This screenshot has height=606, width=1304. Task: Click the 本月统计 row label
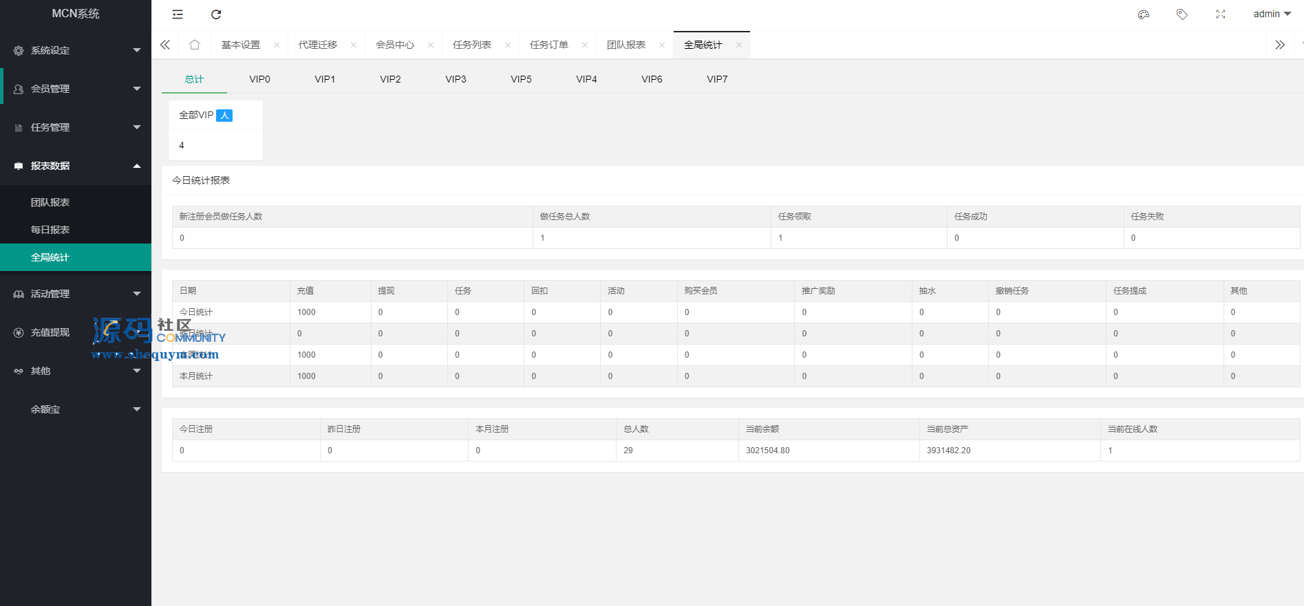pyautogui.click(x=196, y=376)
